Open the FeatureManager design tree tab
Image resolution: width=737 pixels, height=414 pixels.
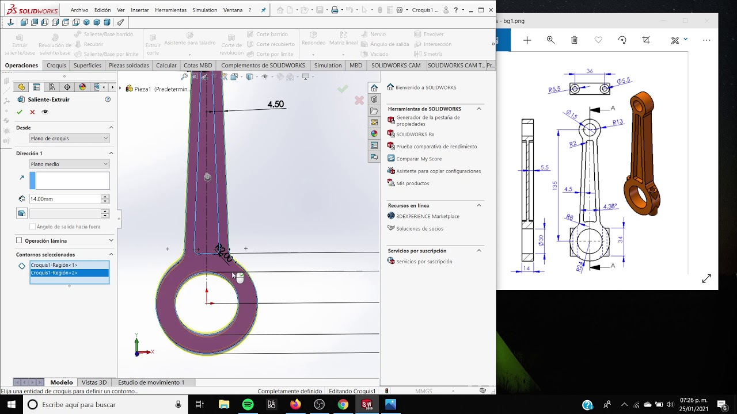21,87
